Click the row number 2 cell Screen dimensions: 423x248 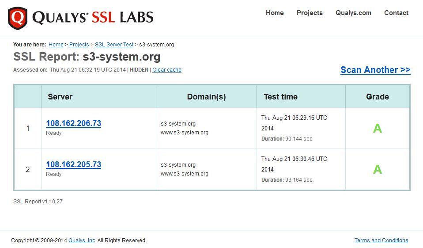point(28,169)
